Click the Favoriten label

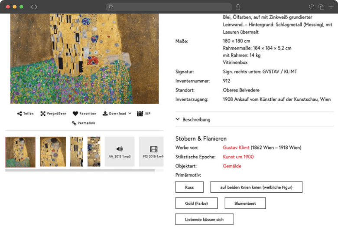pos(88,114)
